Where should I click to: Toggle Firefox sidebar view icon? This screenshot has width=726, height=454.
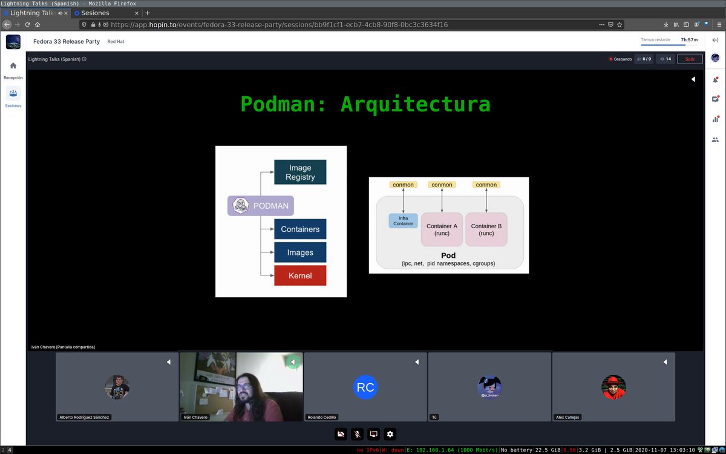point(686,25)
